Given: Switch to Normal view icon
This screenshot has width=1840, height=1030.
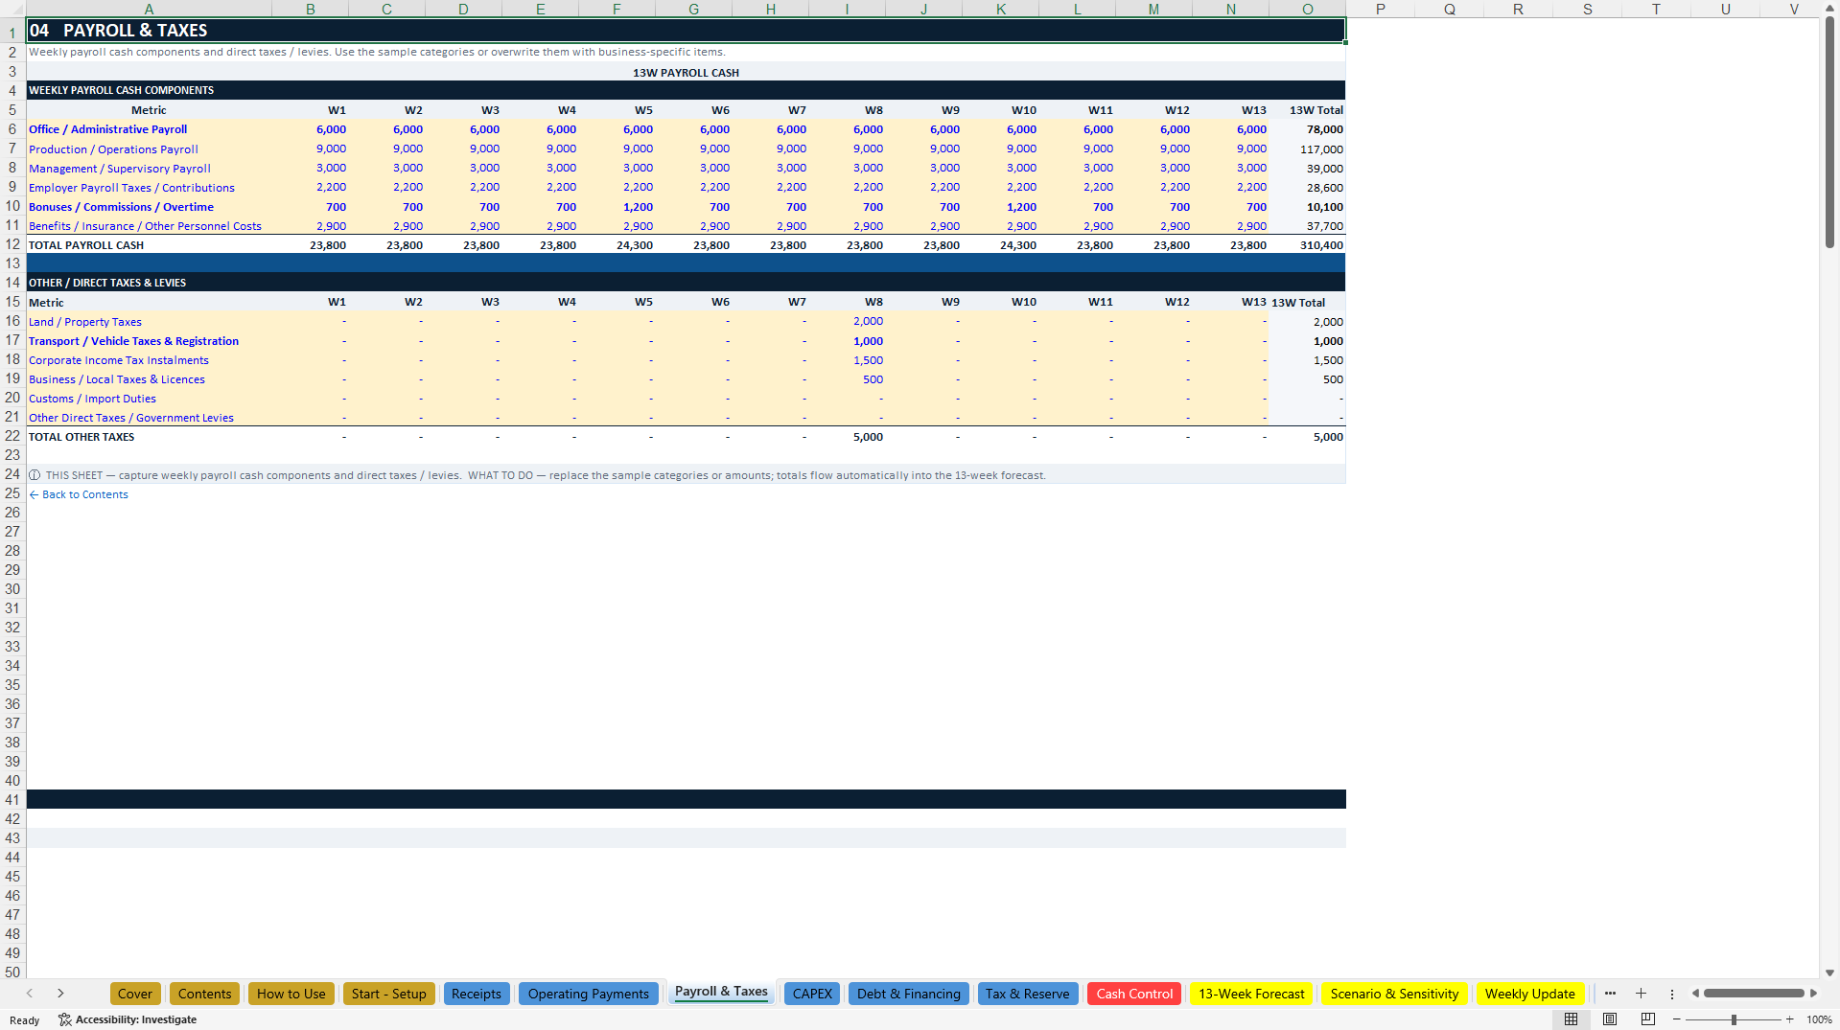Looking at the screenshot, I should (1571, 1019).
